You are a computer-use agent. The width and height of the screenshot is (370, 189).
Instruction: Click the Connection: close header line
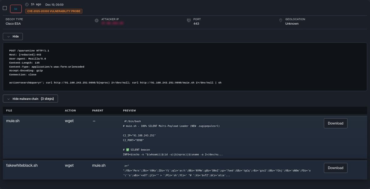(23, 74)
